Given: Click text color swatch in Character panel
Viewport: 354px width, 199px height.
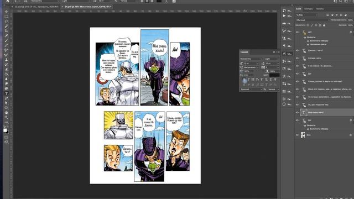Looking at the screenshot, I should point(274,75).
